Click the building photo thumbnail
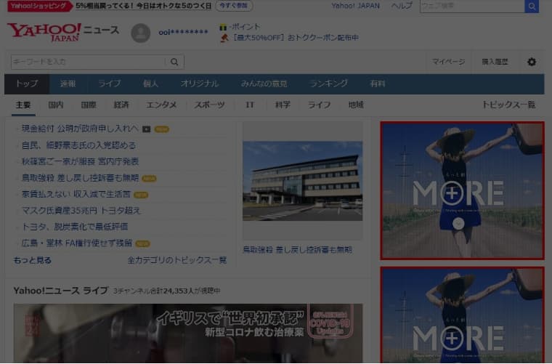Viewport: 552px width, 364px height. [x=302, y=181]
